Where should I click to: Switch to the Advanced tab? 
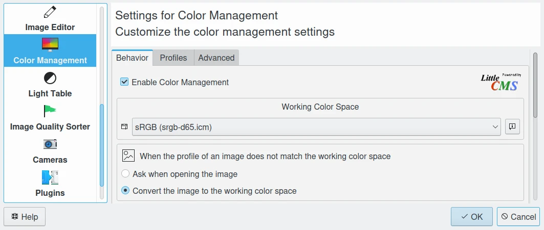pos(216,58)
